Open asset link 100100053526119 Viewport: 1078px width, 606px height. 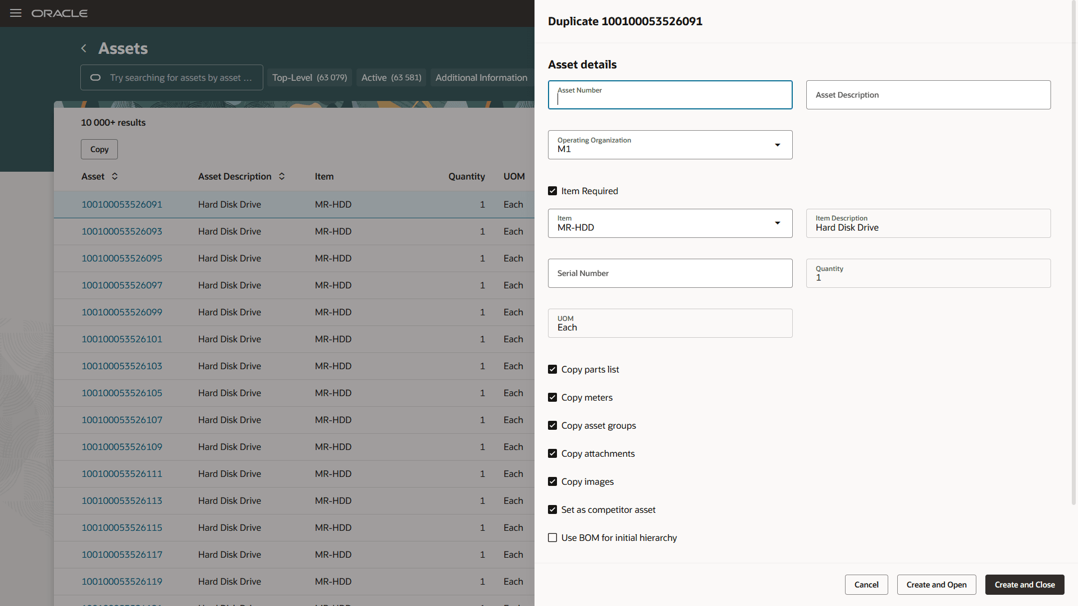[x=122, y=581]
